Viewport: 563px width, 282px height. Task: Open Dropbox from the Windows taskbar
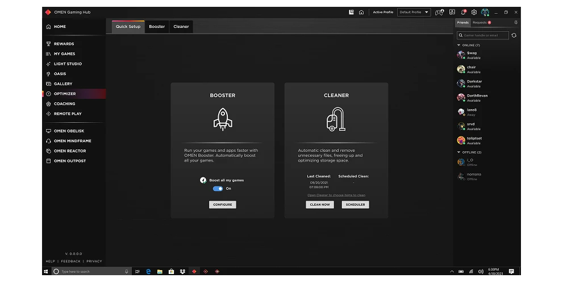(182, 272)
